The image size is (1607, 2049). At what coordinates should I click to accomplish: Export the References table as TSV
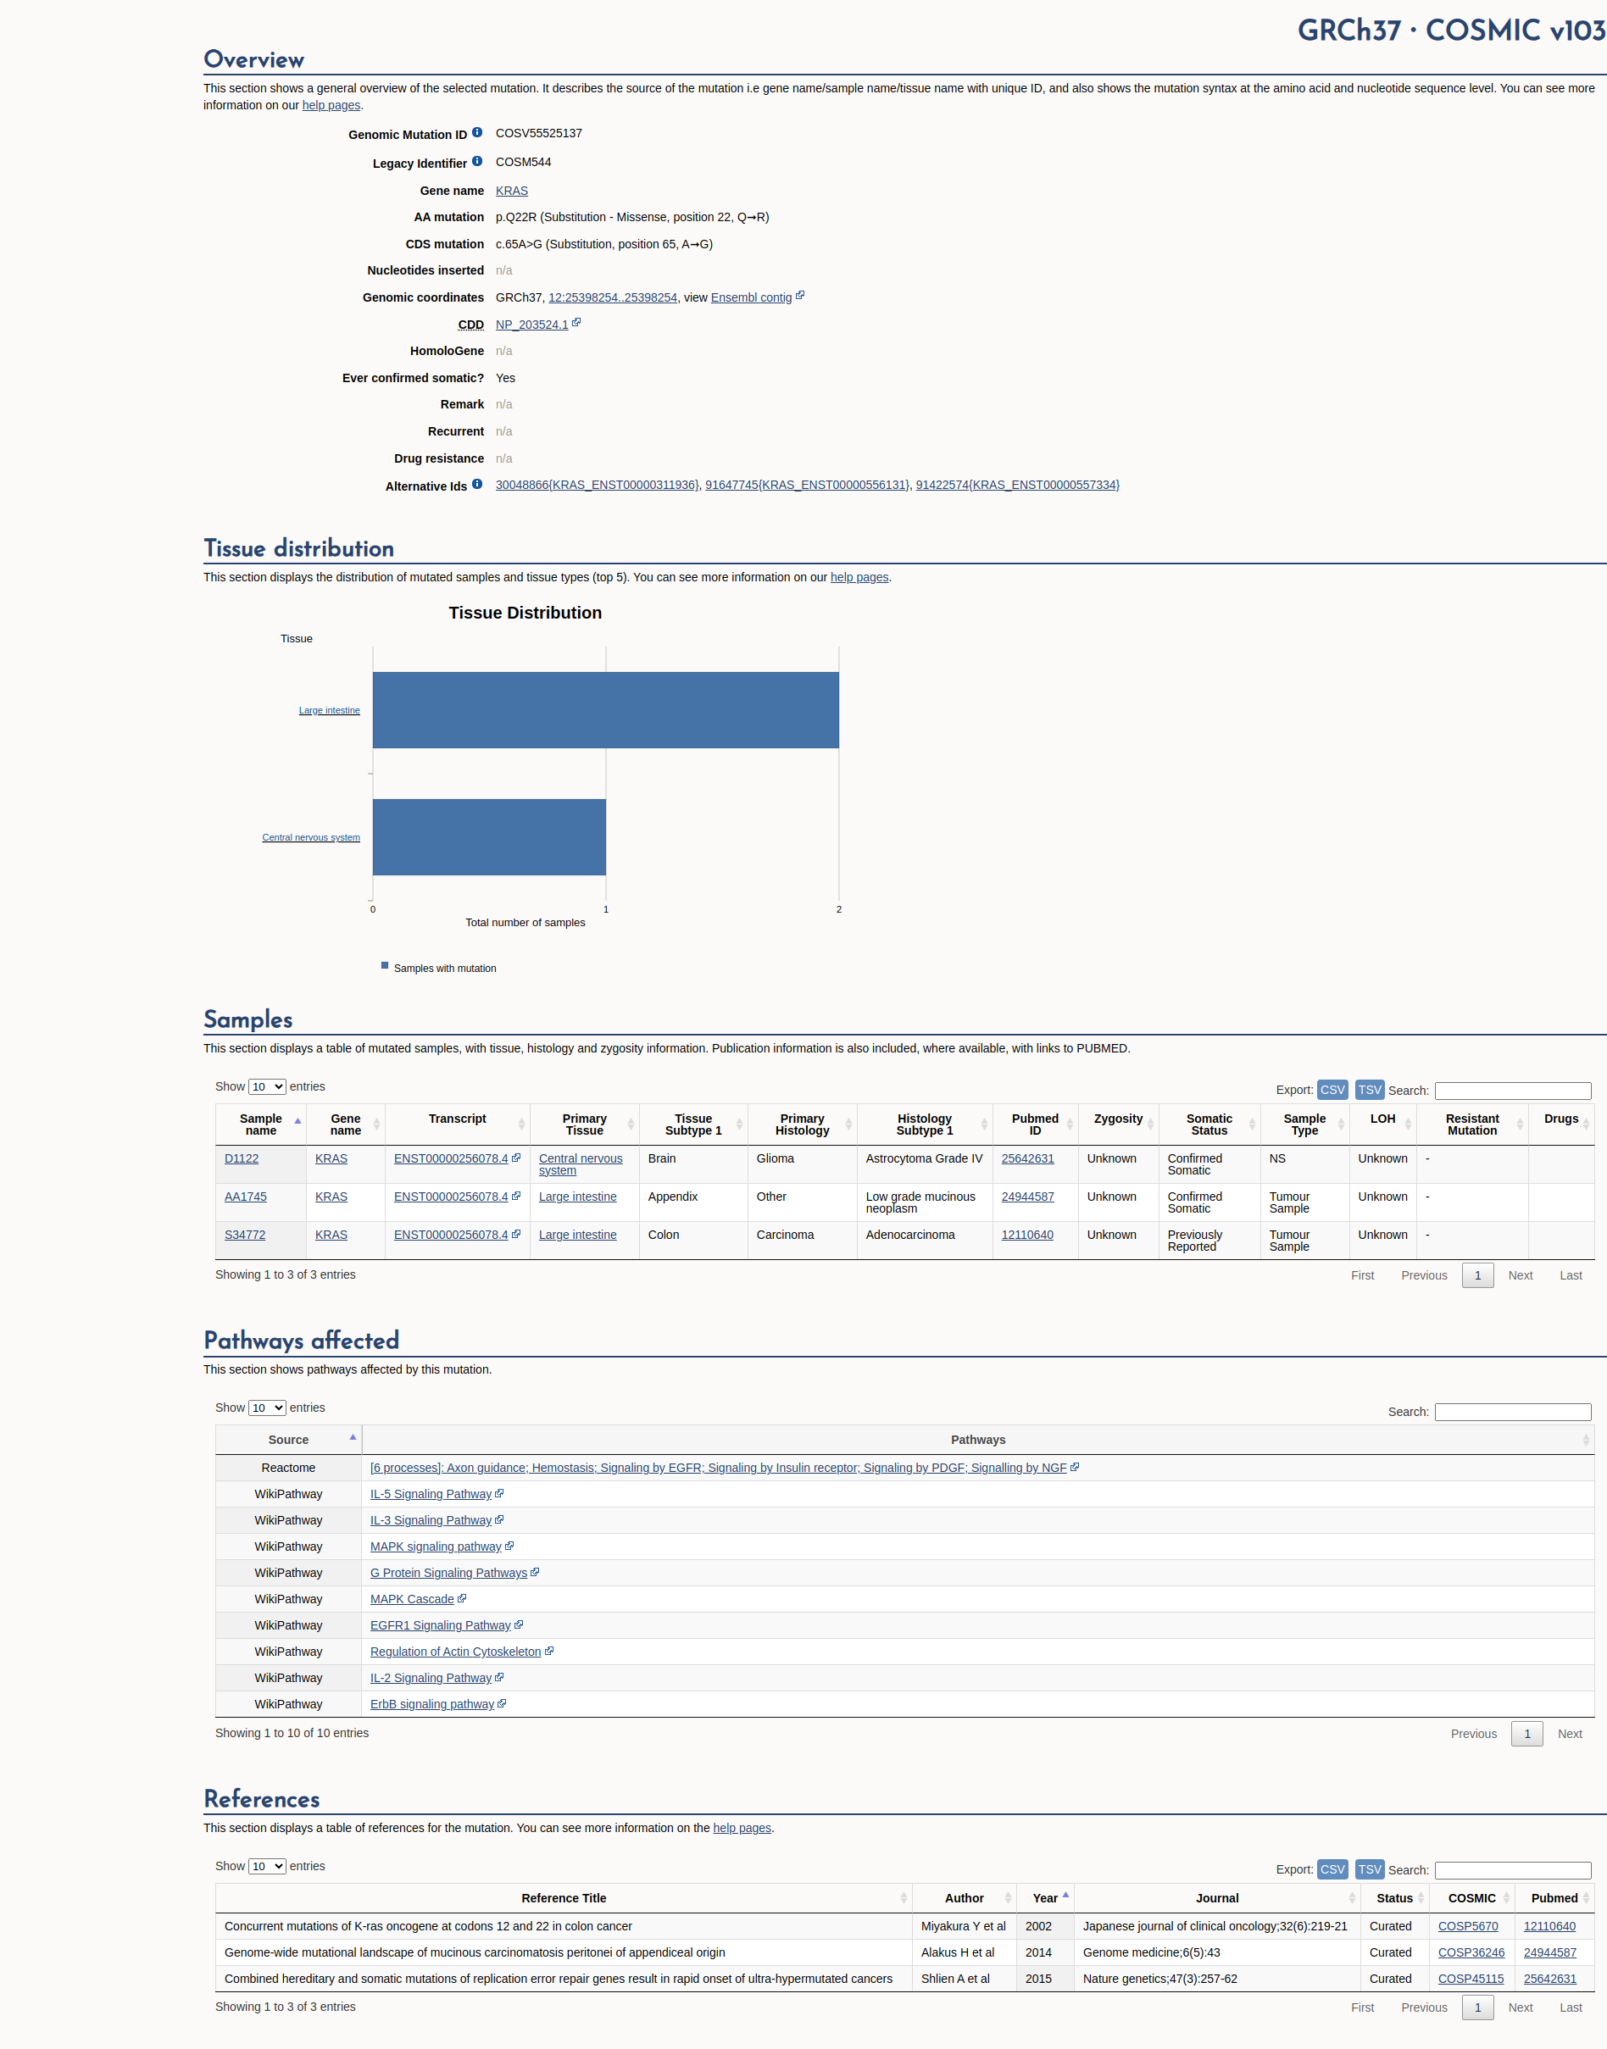(x=1370, y=1869)
